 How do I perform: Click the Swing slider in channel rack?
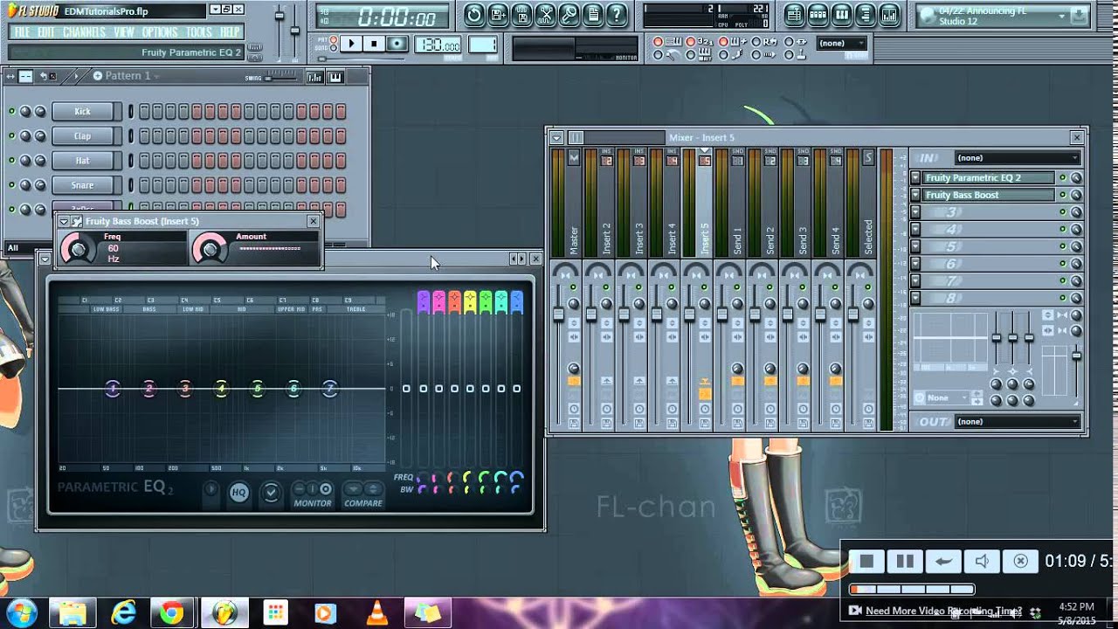pos(280,77)
